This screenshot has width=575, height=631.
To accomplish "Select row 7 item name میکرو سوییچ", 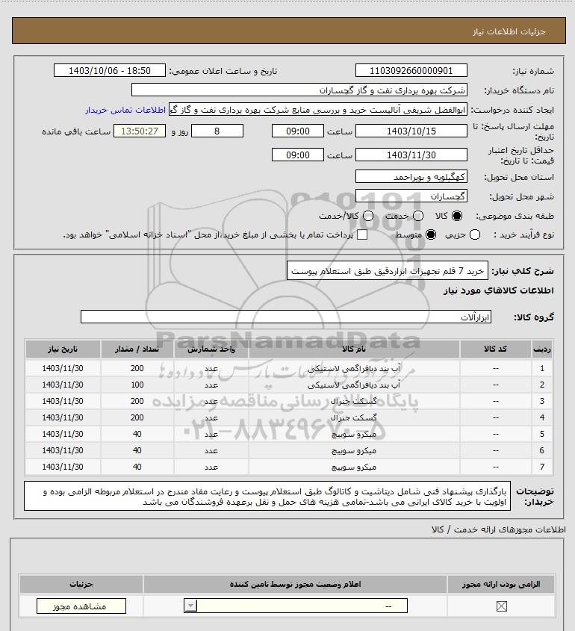I will 354,467.
